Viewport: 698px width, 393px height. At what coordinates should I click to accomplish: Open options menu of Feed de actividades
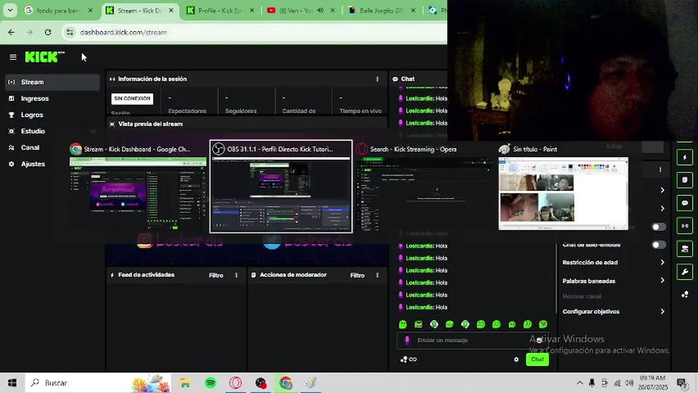pyautogui.click(x=236, y=275)
